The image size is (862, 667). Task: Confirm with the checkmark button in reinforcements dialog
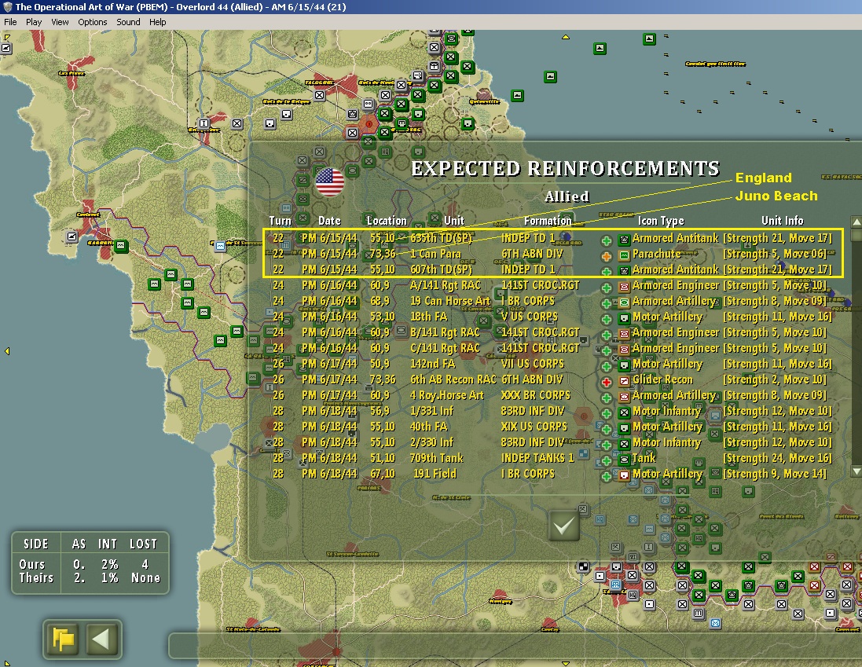(x=564, y=526)
